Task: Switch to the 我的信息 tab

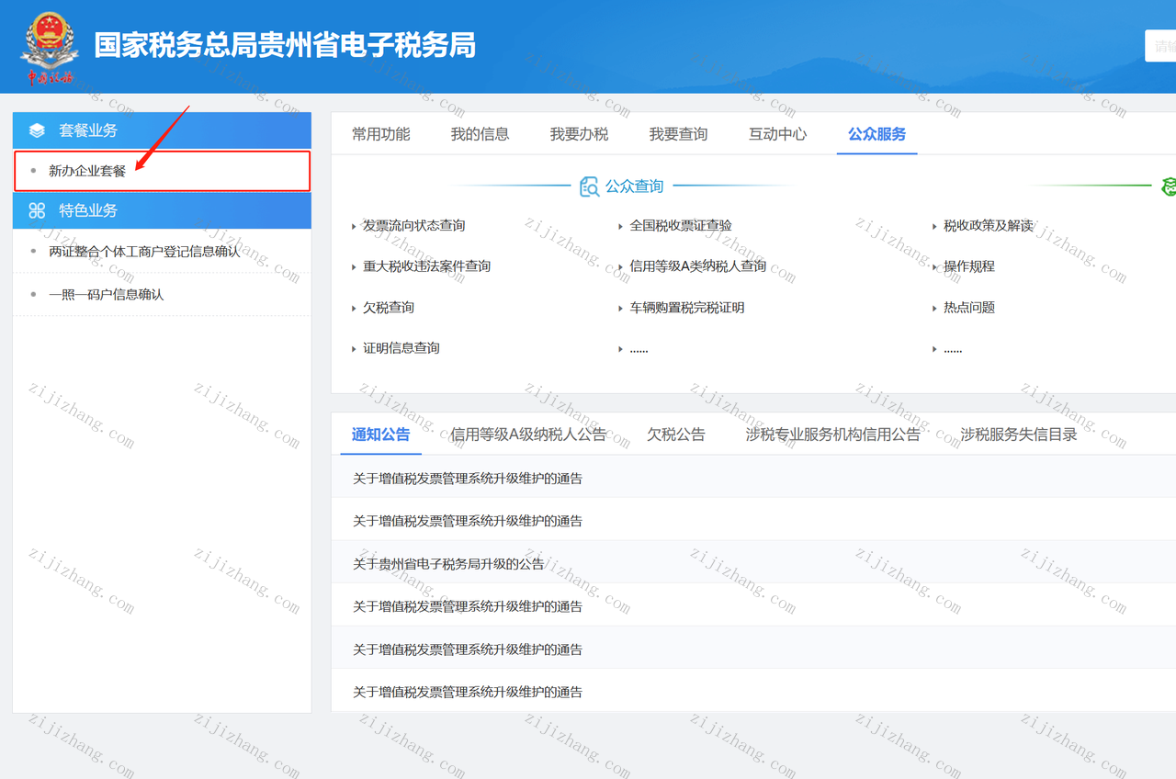Action: point(480,134)
